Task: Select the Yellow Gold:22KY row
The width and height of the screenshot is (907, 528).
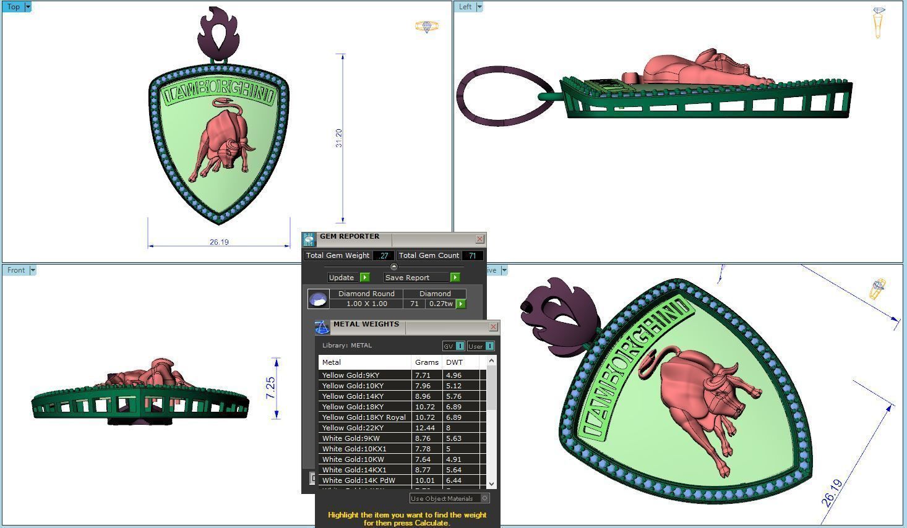Action: (x=403, y=428)
